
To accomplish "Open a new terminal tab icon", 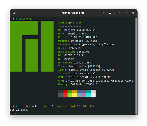I will (x=14, y=13).
